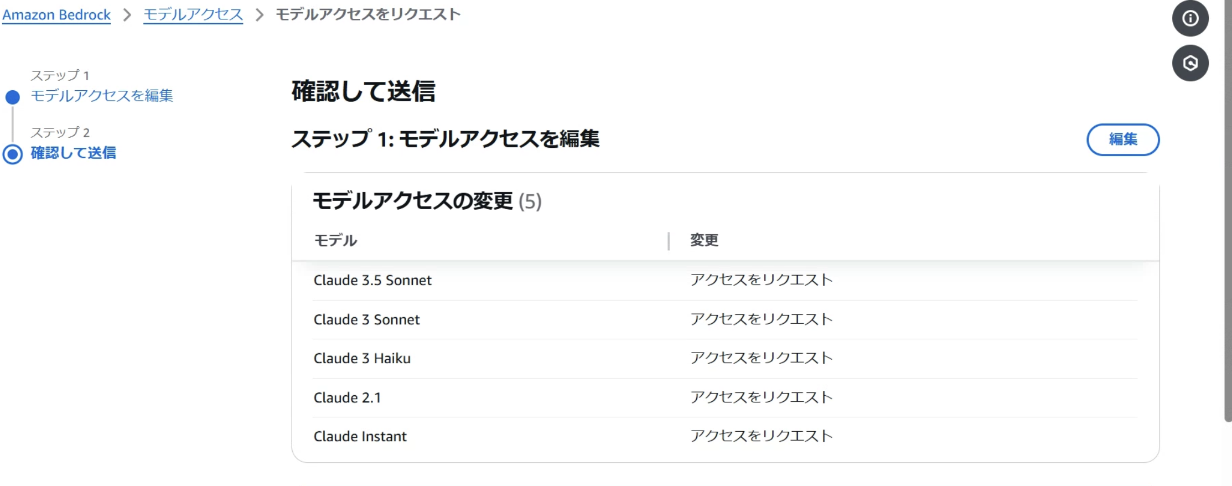This screenshot has height=486, width=1232.
Task: Select the Claude 3.5 Sonnet row
Action: (x=373, y=280)
